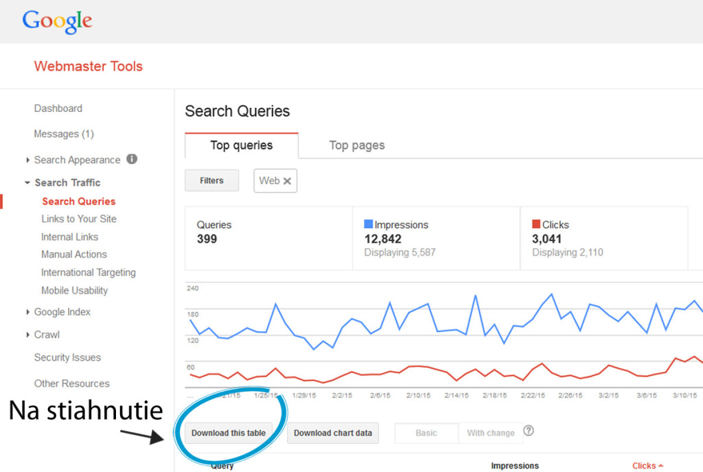This screenshot has height=472, width=703.
Task: Open Crawl menu item
Action: pos(47,335)
